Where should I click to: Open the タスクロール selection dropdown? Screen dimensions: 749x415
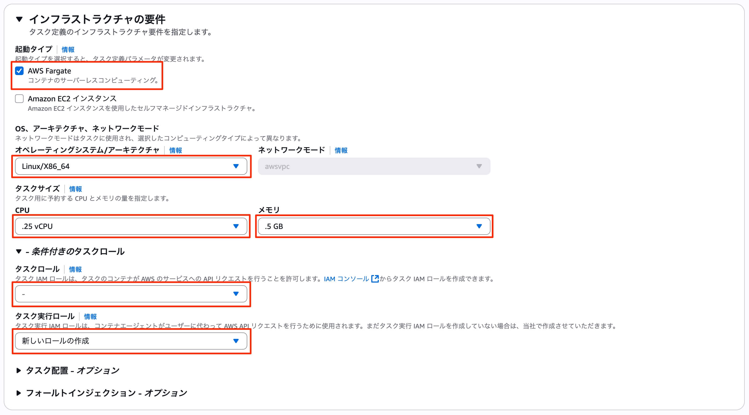pyautogui.click(x=131, y=294)
